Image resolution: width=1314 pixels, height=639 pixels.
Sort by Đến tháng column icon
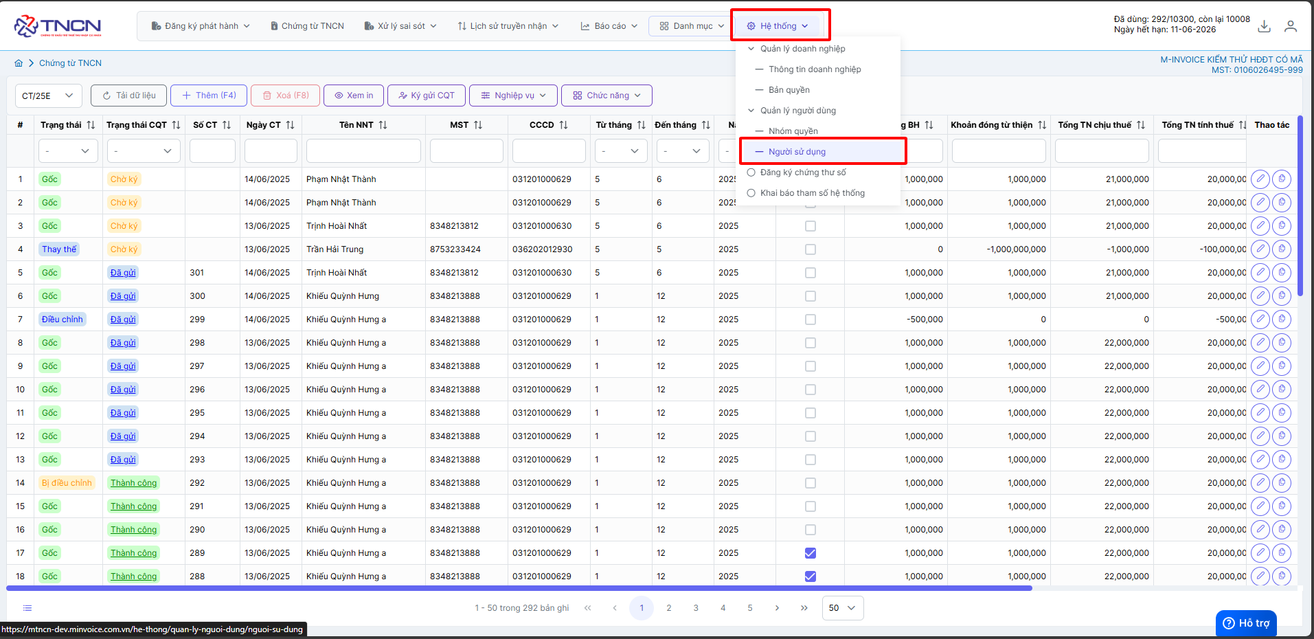pos(705,125)
